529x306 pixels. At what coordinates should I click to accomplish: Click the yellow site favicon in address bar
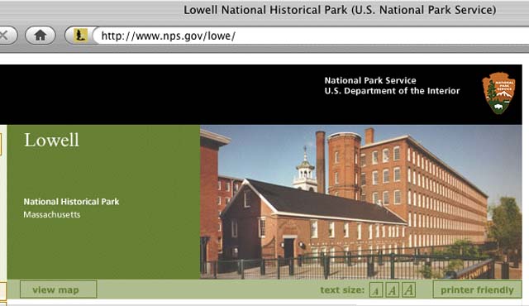point(80,36)
